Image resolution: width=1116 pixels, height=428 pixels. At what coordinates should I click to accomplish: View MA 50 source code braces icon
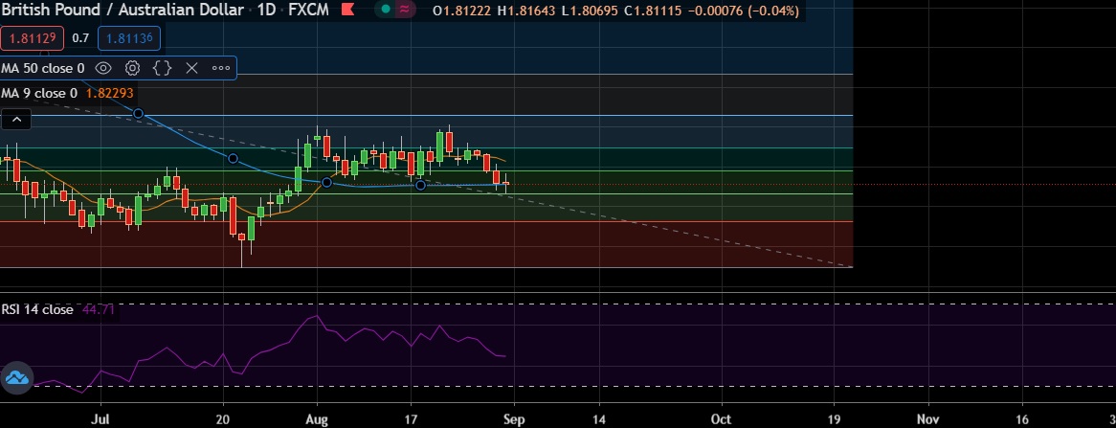click(163, 68)
